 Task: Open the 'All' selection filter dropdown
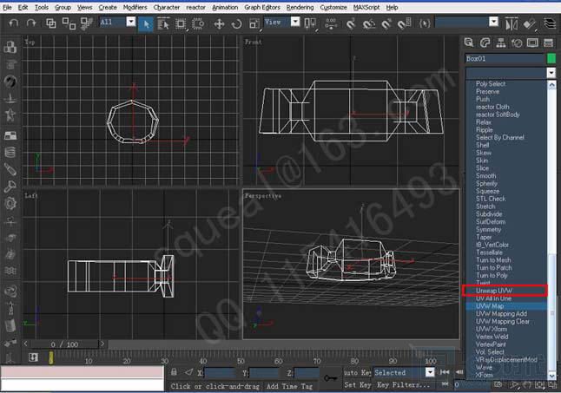coord(131,22)
